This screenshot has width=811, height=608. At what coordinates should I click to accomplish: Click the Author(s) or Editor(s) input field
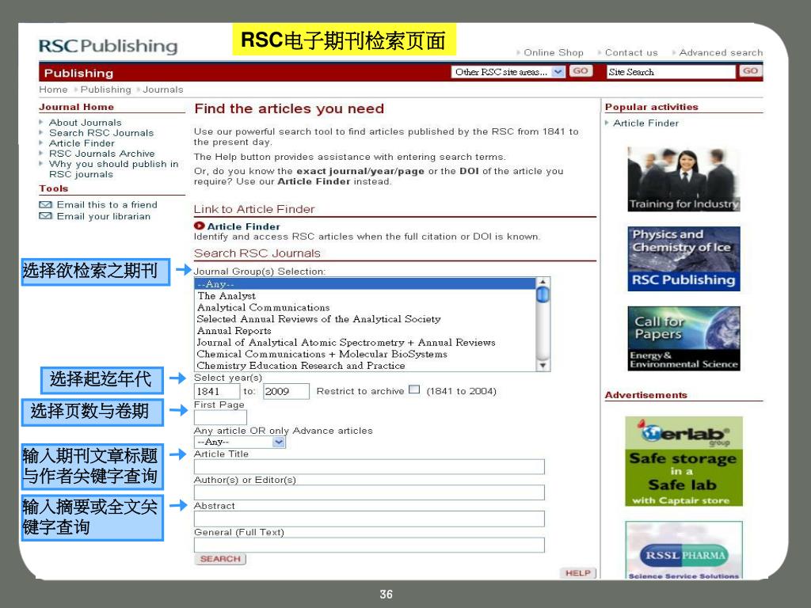[x=369, y=492]
